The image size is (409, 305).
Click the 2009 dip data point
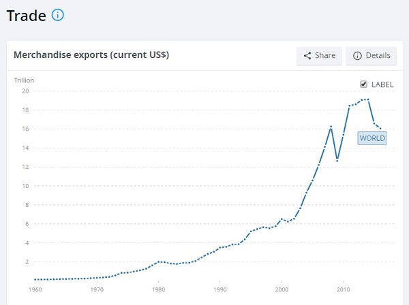click(x=337, y=161)
